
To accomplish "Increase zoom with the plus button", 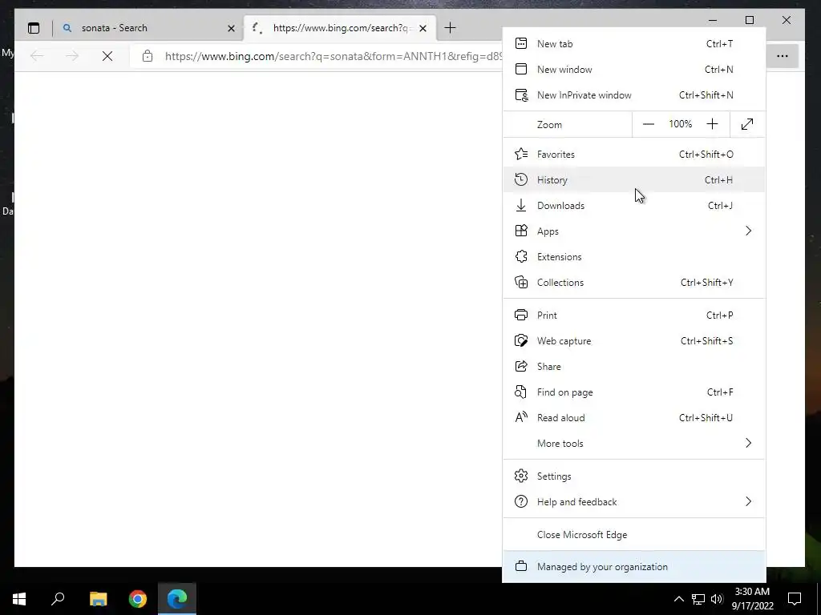I will point(712,124).
